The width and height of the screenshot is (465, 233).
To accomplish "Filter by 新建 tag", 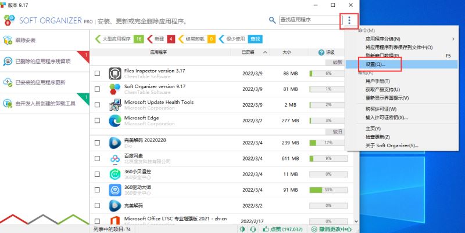I will (162, 39).
